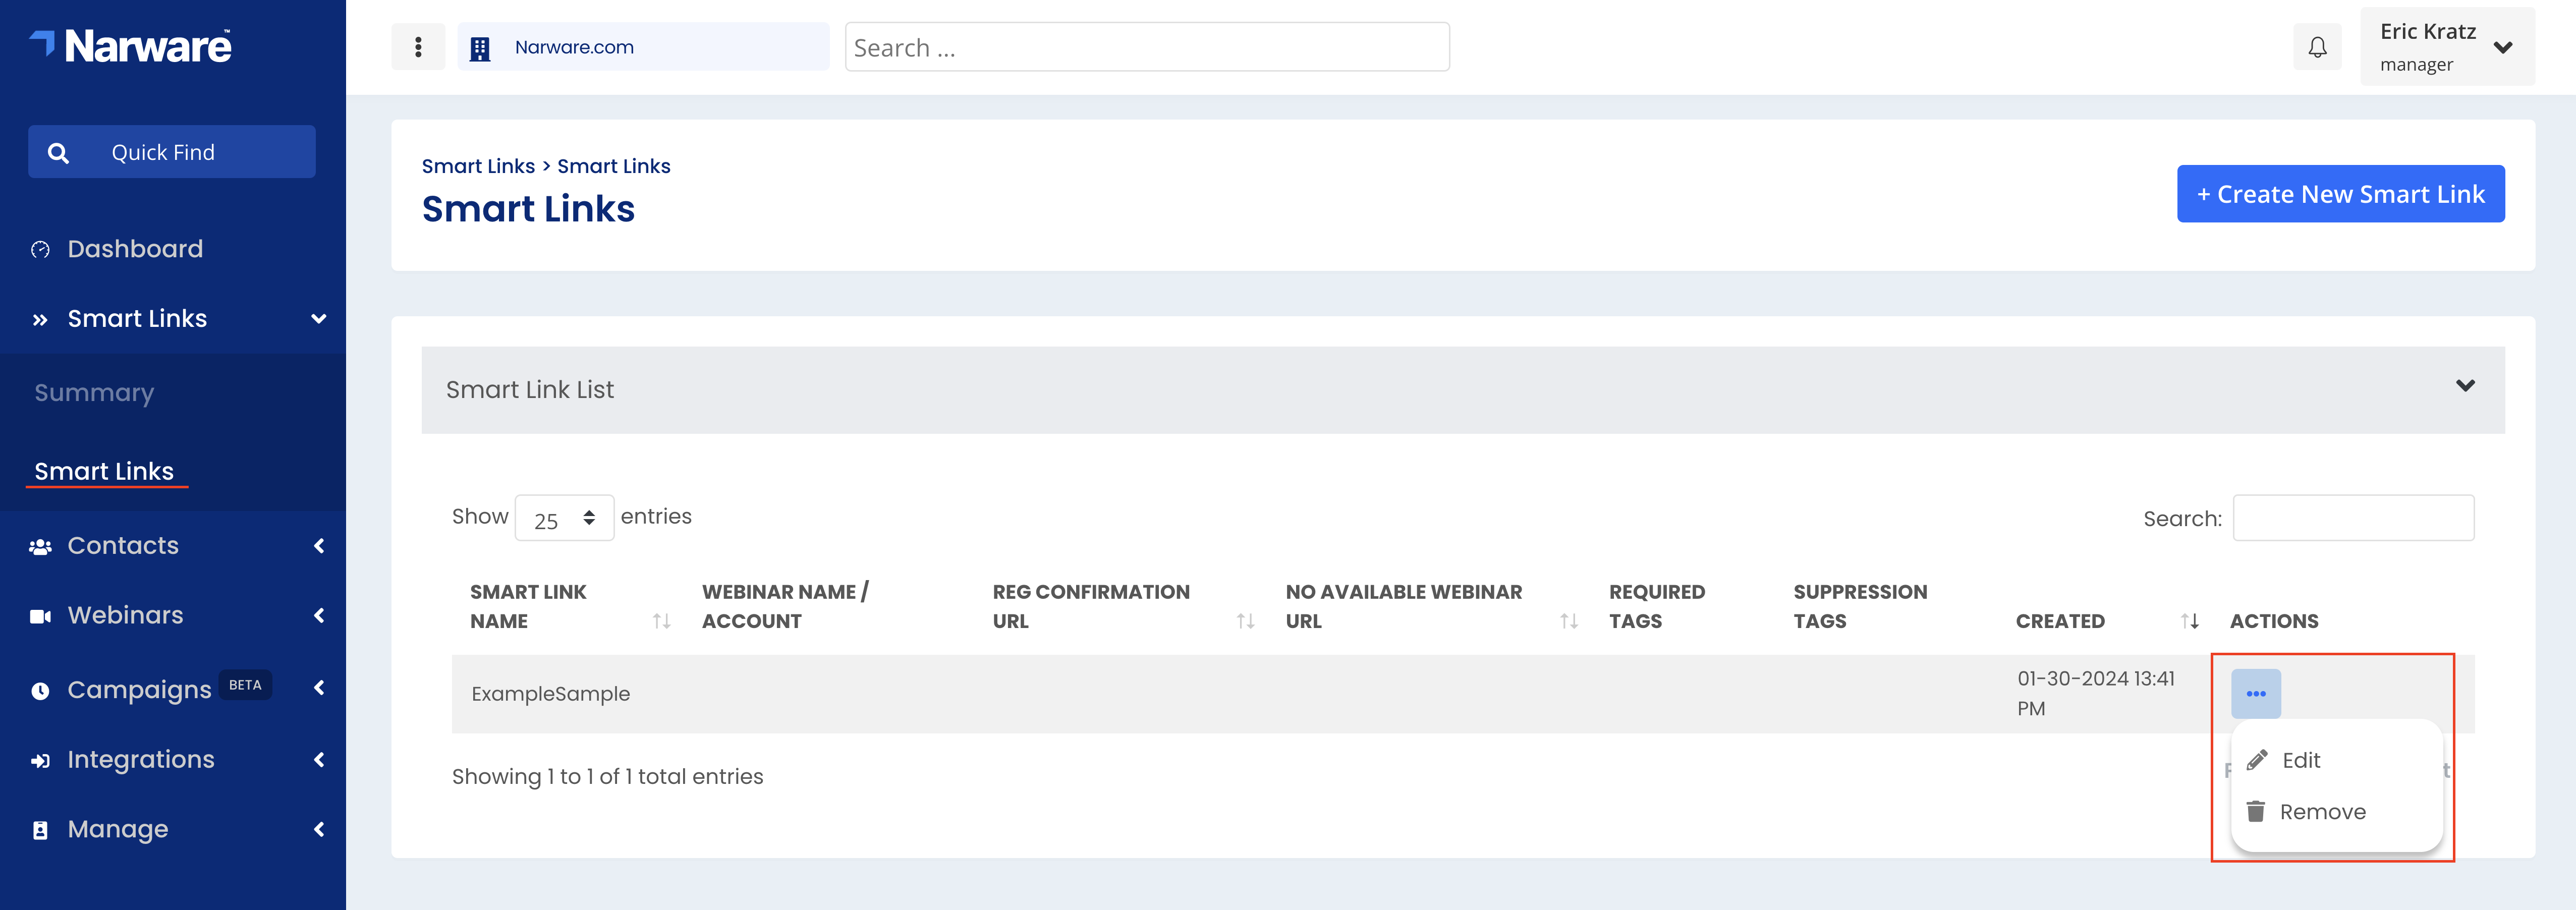Click the Quick Find magnifier icon
This screenshot has height=910, width=2576.
[x=58, y=153]
